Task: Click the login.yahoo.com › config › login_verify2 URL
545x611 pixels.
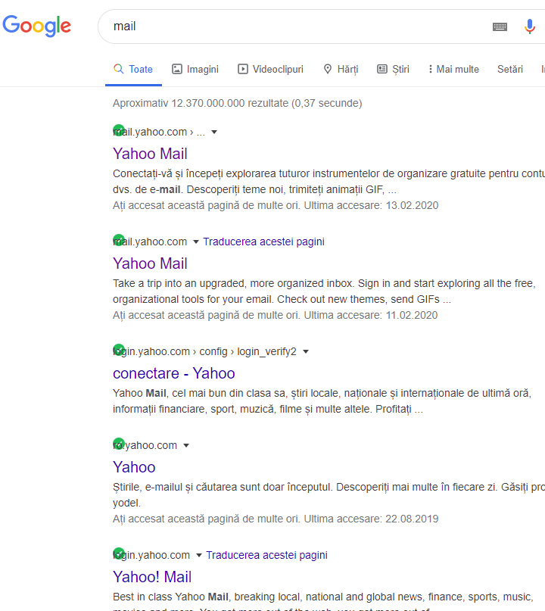Action: pos(204,351)
